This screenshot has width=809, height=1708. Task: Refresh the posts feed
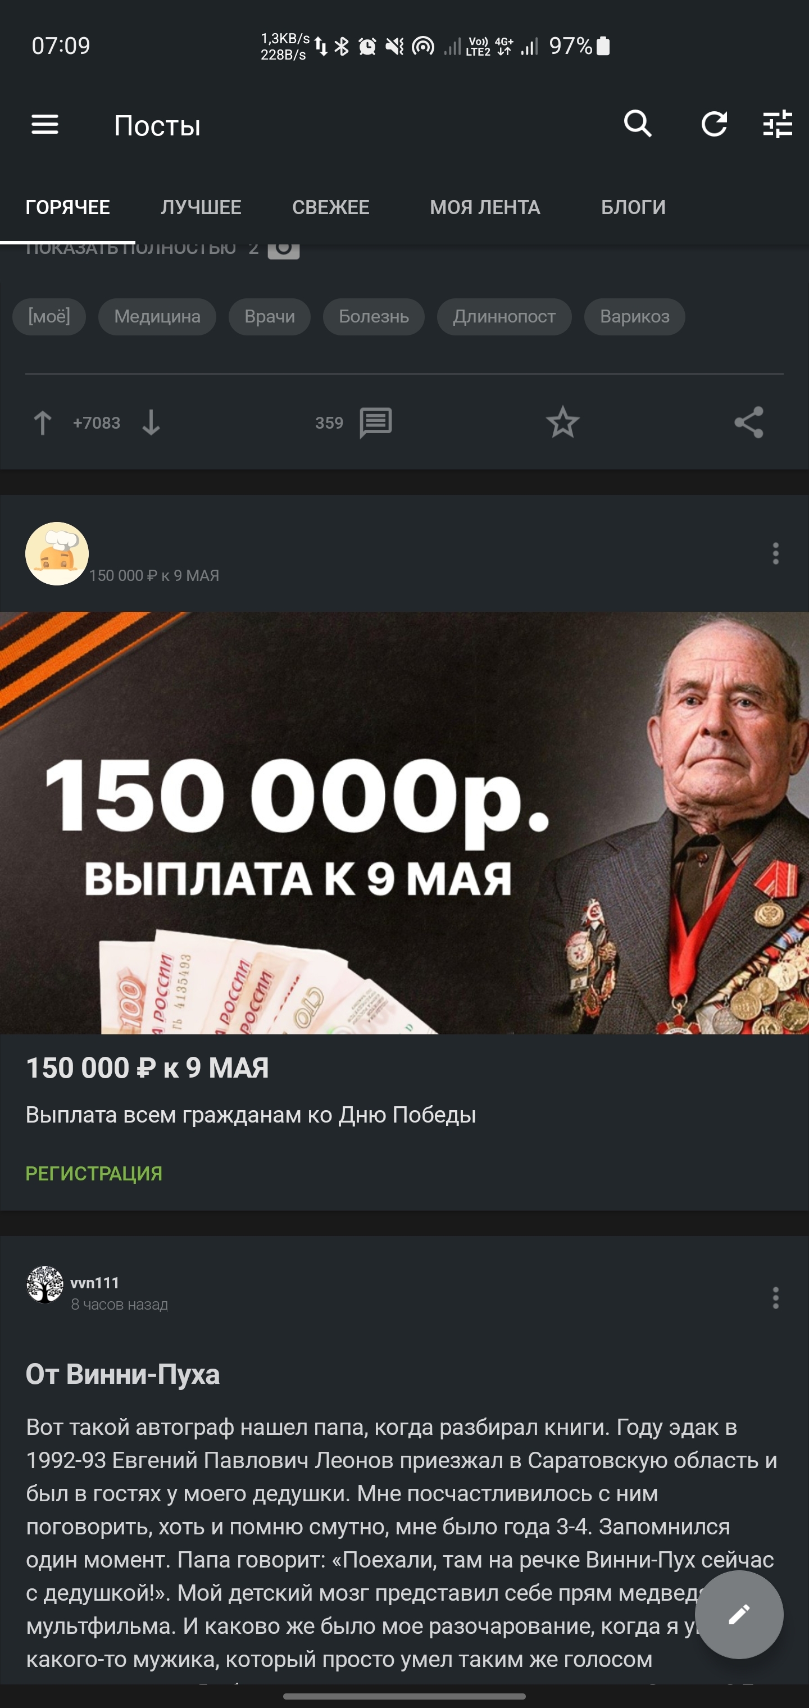pyautogui.click(x=714, y=124)
